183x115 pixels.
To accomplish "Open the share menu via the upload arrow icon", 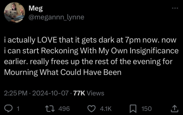I will coord(174,108).
